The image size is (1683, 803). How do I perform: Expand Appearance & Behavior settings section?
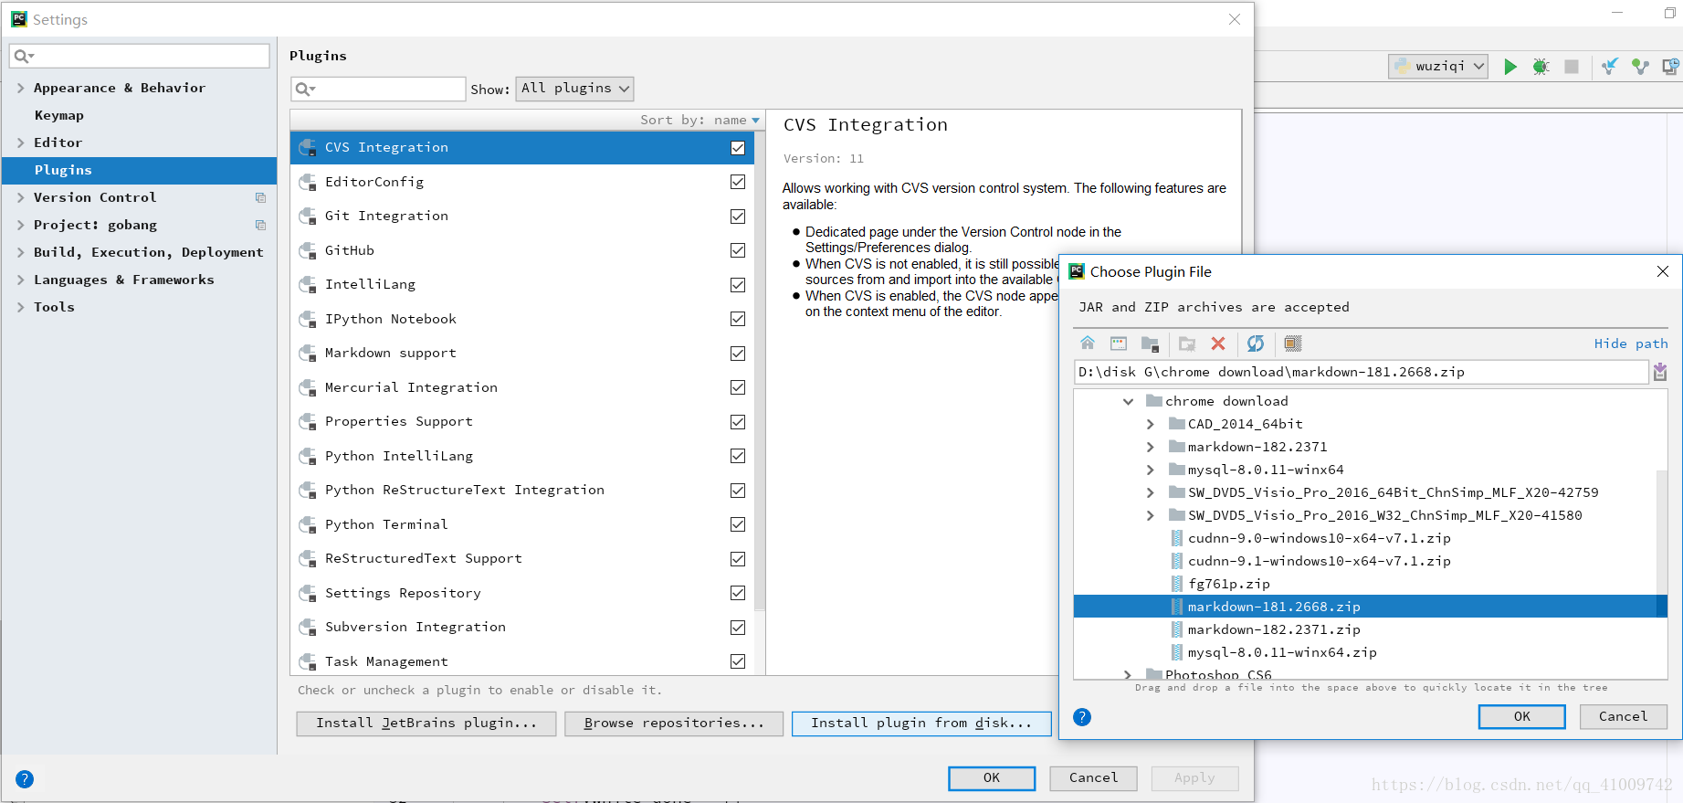[x=20, y=88]
